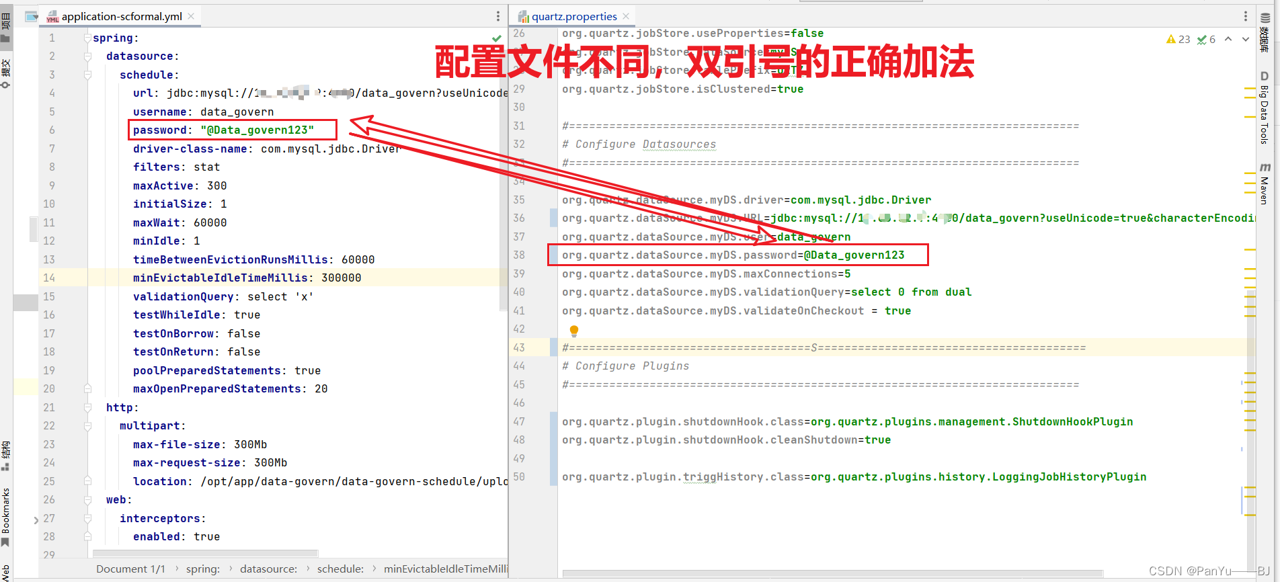Screen dimensions: 1280x582
Task: Click line number 14 in yml gutter
Action: (x=49, y=278)
